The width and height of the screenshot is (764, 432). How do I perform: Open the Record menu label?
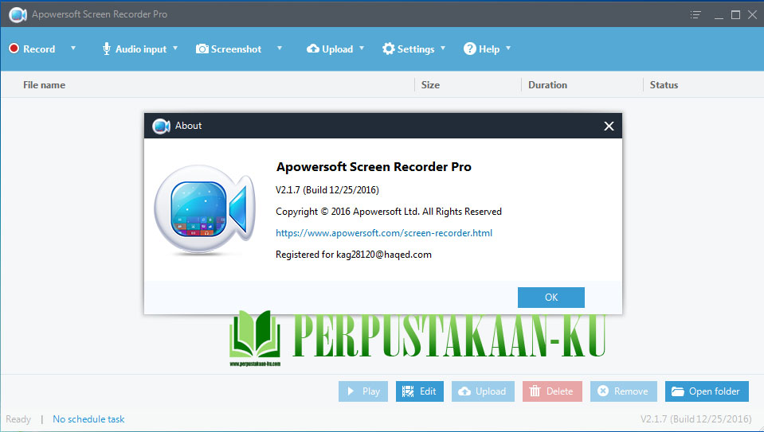click(x=39, y=49)
